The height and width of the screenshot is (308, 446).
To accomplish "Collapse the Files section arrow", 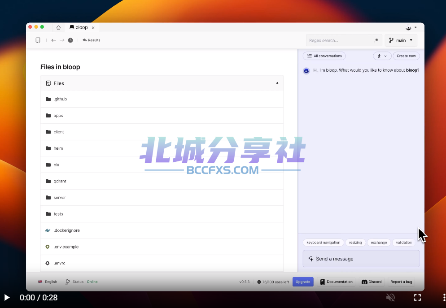I will (277, 83).
